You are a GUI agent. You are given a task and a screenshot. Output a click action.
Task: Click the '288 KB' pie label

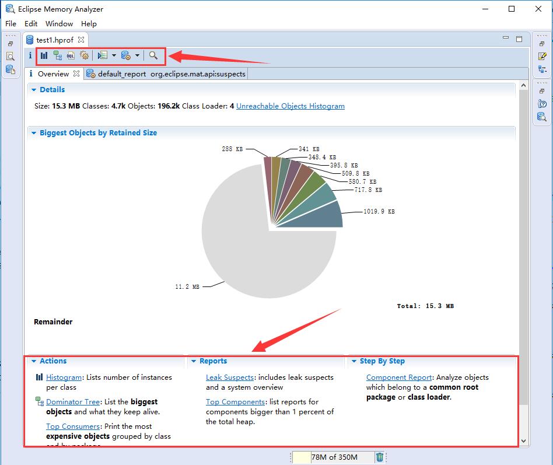[x=232, y=149]
